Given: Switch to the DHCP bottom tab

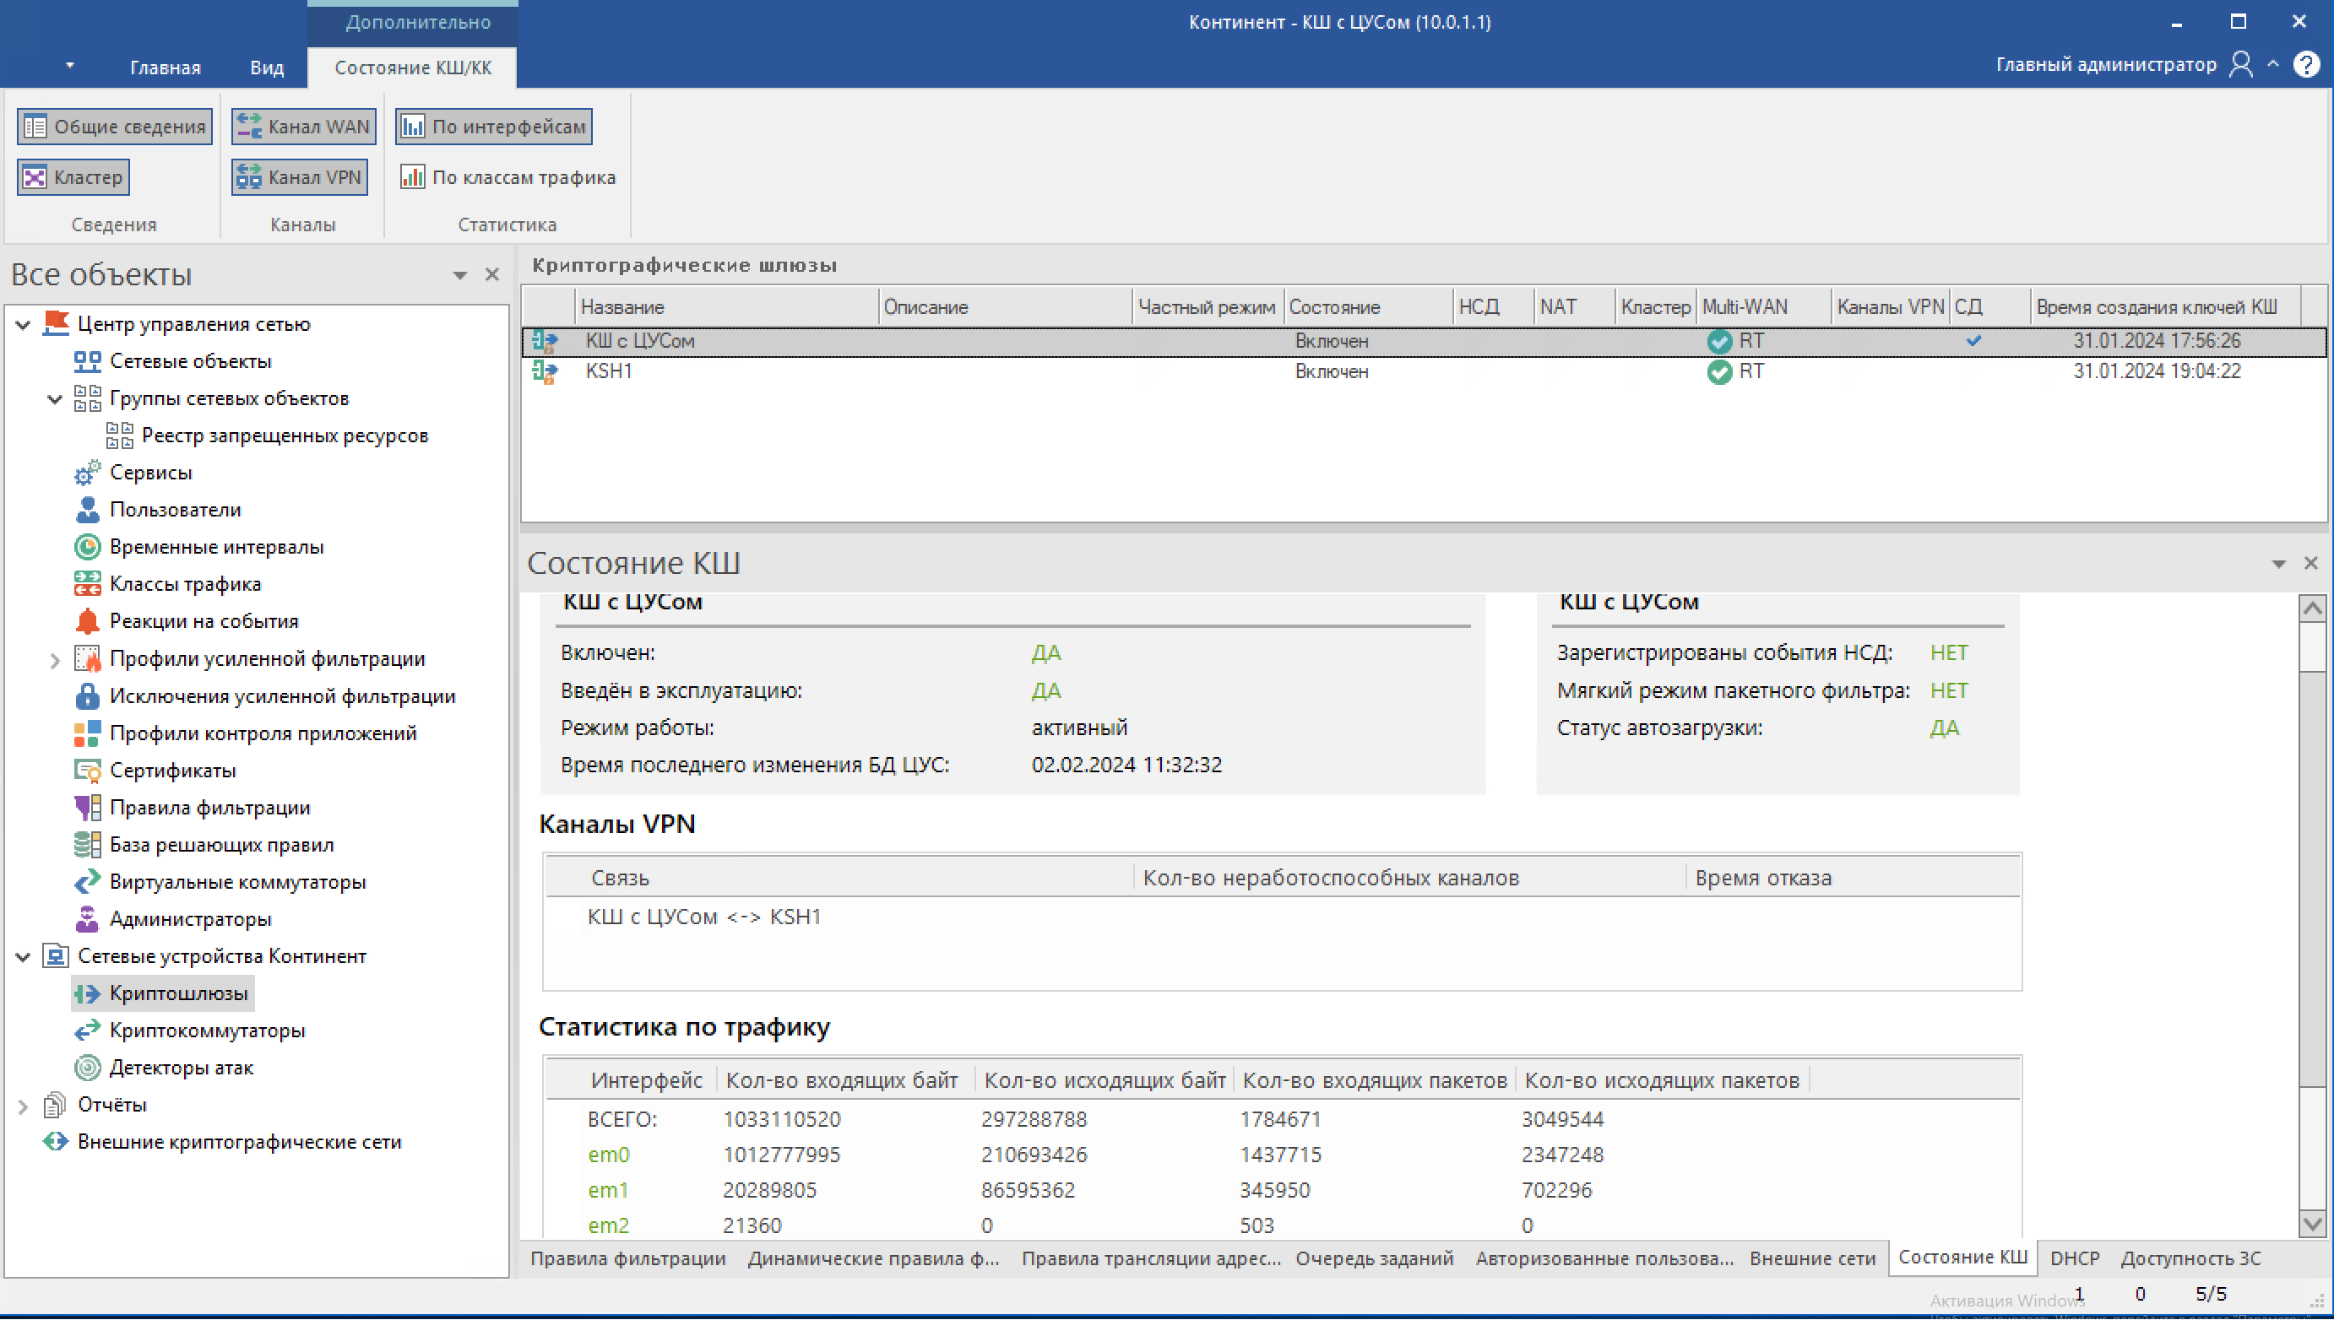Looking at the screenshot, I should coord(2074,1258).
